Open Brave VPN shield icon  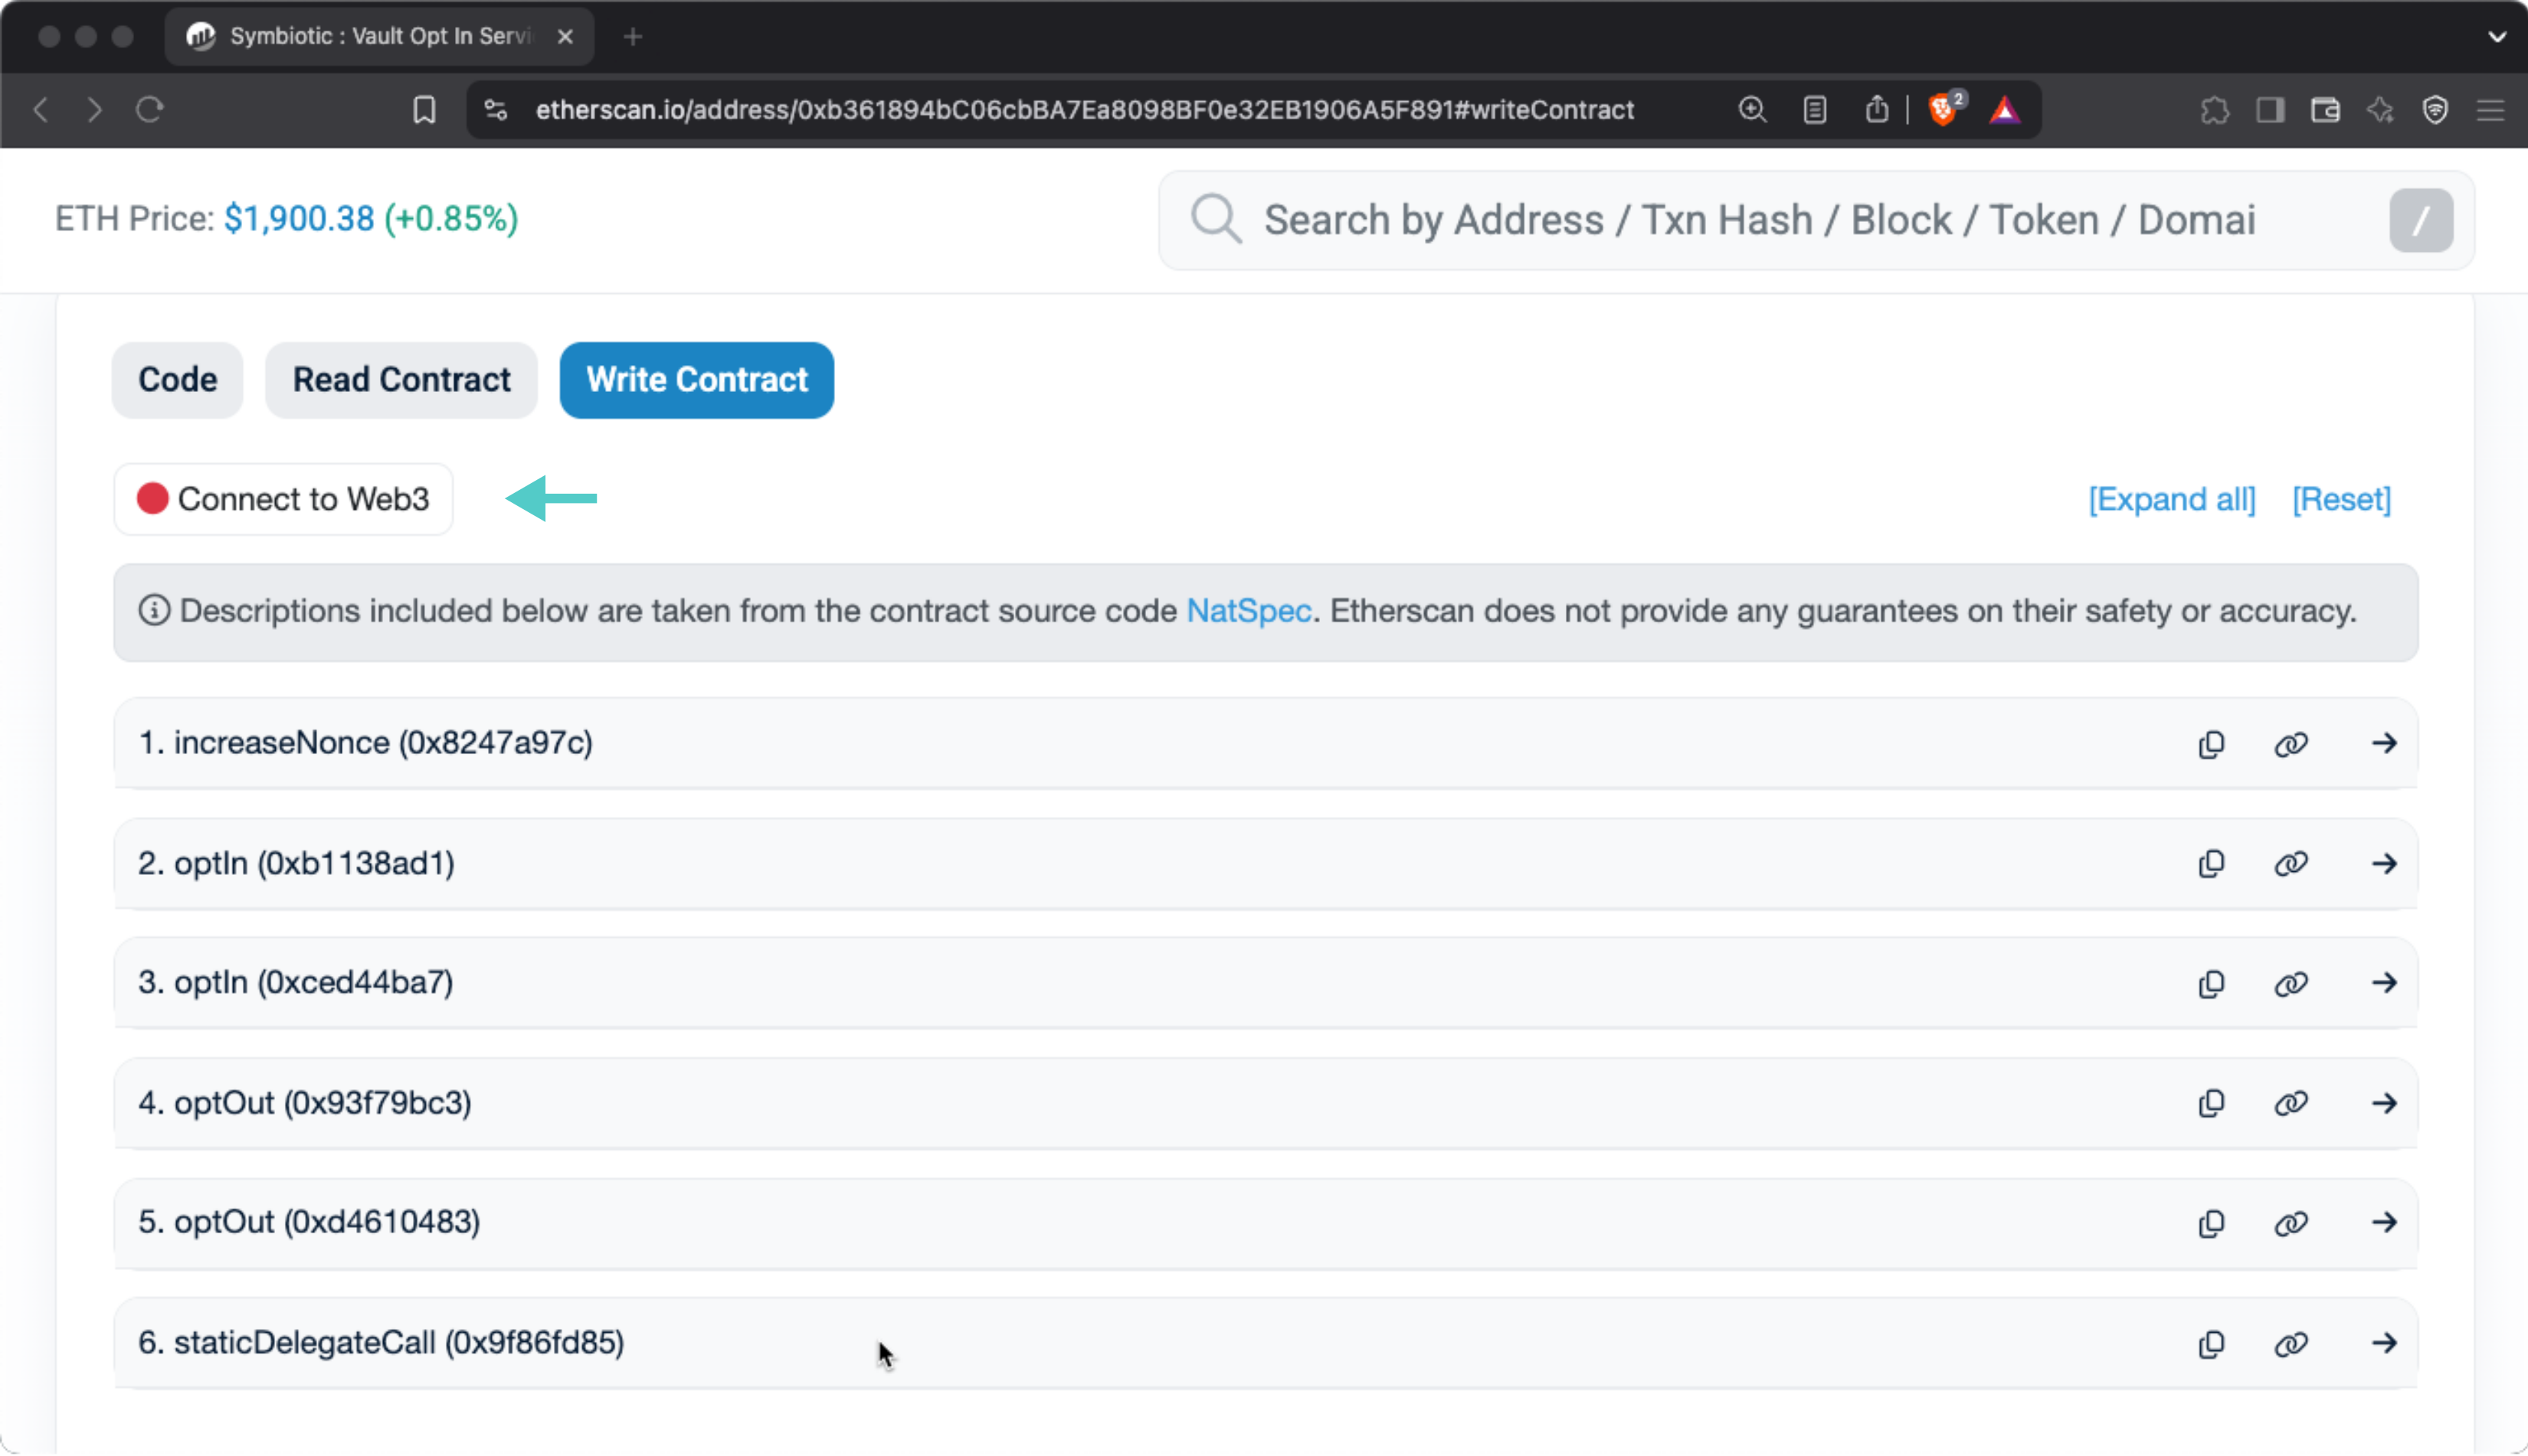pyautogui.click(x=2436, y=109)
